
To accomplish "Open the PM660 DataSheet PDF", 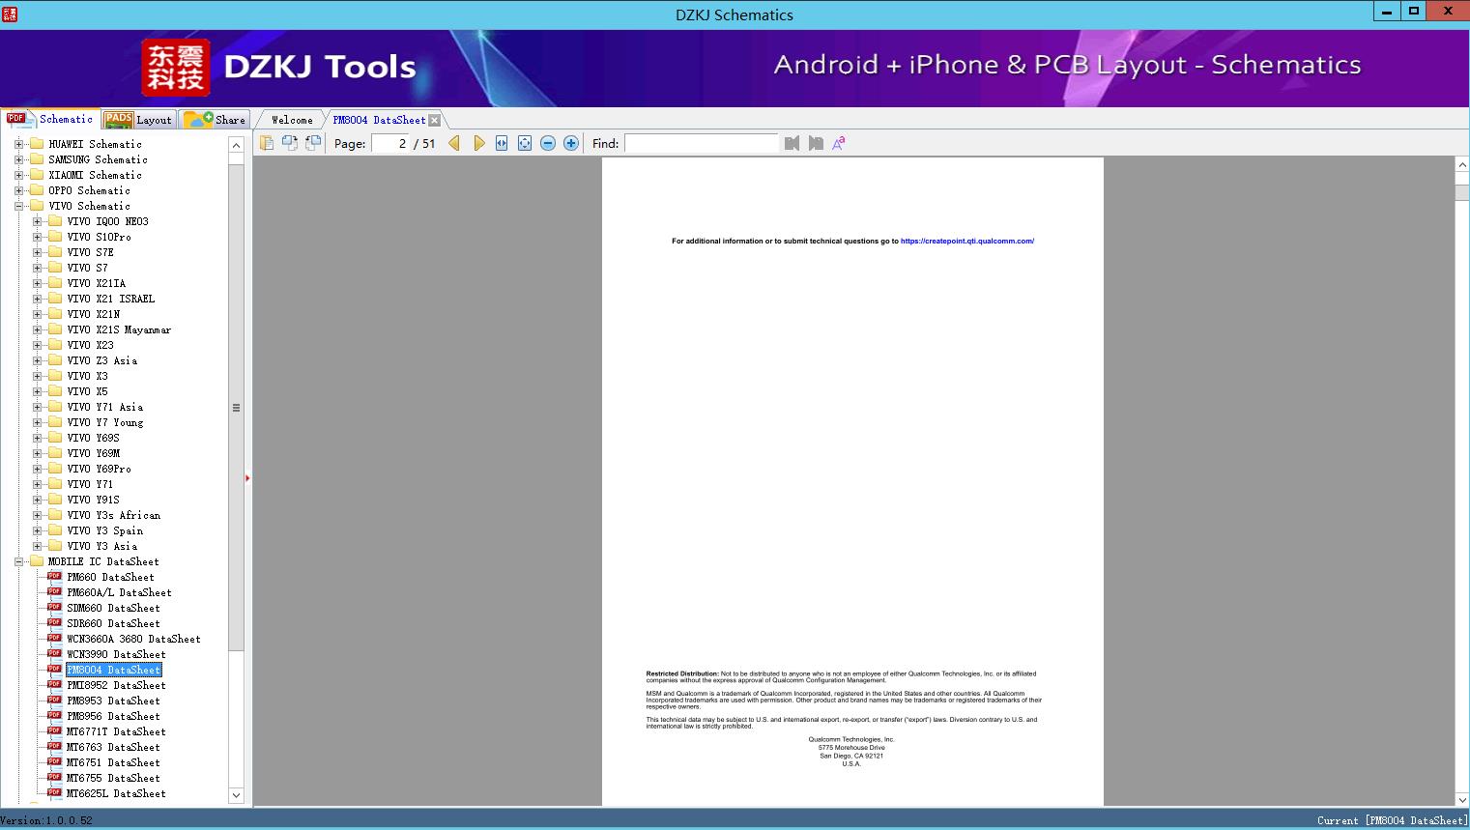I will pos(110,577).
